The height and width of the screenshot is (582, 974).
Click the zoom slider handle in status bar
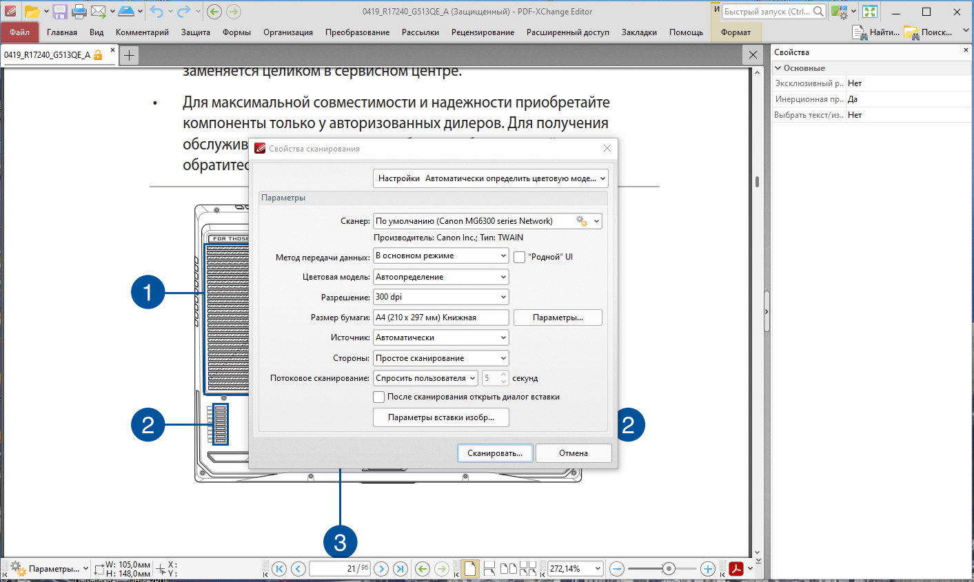[668, 569]
